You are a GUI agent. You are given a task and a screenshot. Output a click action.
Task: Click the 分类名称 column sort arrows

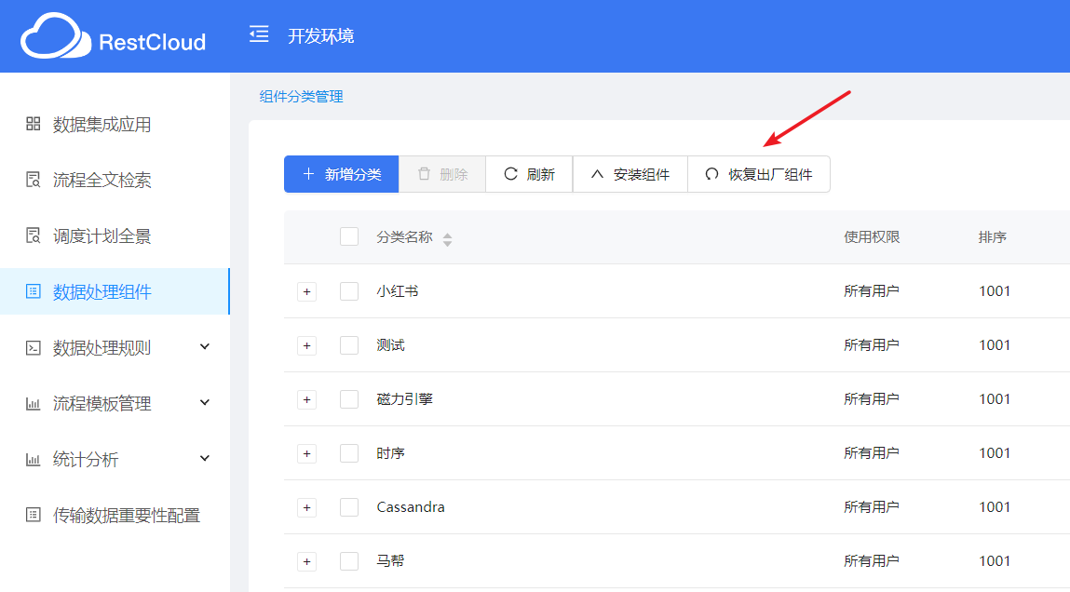[447, 238]
